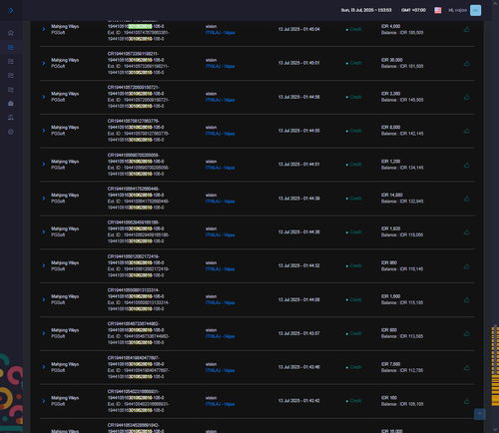Open the briefcase icon in the sidebar
The image size is (499, 433).
11,104
